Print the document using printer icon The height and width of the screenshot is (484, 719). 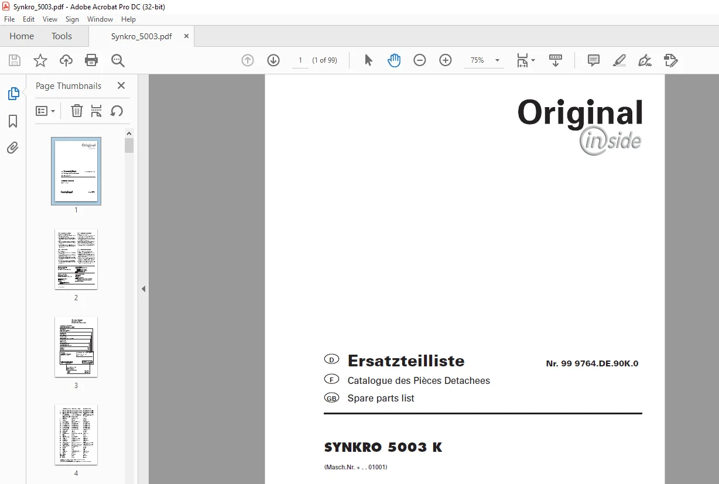click(x=91, y=60)
